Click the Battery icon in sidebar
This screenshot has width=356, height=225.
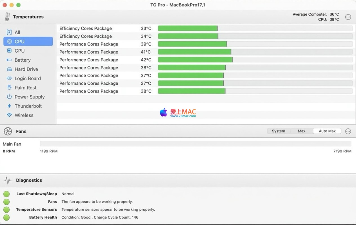point(9,60)
